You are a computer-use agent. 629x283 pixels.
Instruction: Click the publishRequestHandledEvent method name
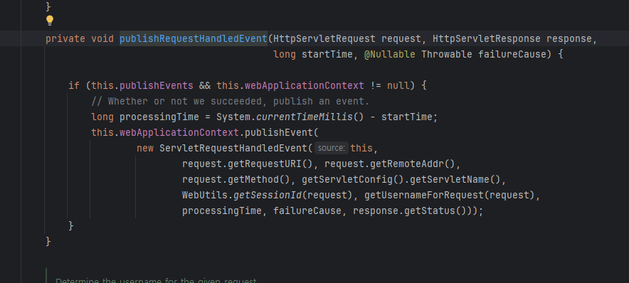(x=194, y=39)
